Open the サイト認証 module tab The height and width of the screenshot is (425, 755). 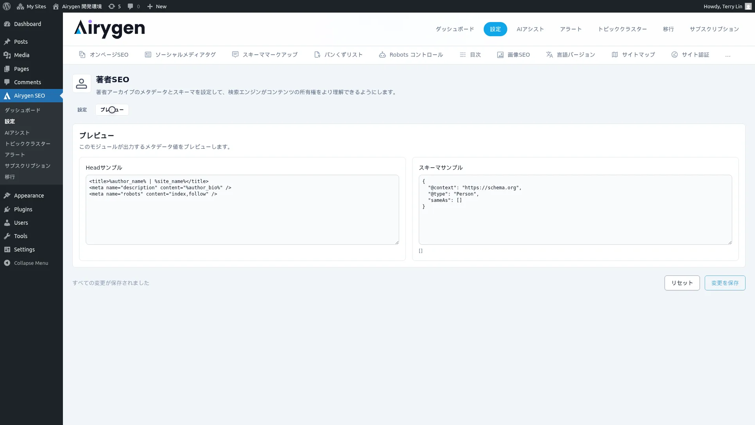(x=690, y=55)
